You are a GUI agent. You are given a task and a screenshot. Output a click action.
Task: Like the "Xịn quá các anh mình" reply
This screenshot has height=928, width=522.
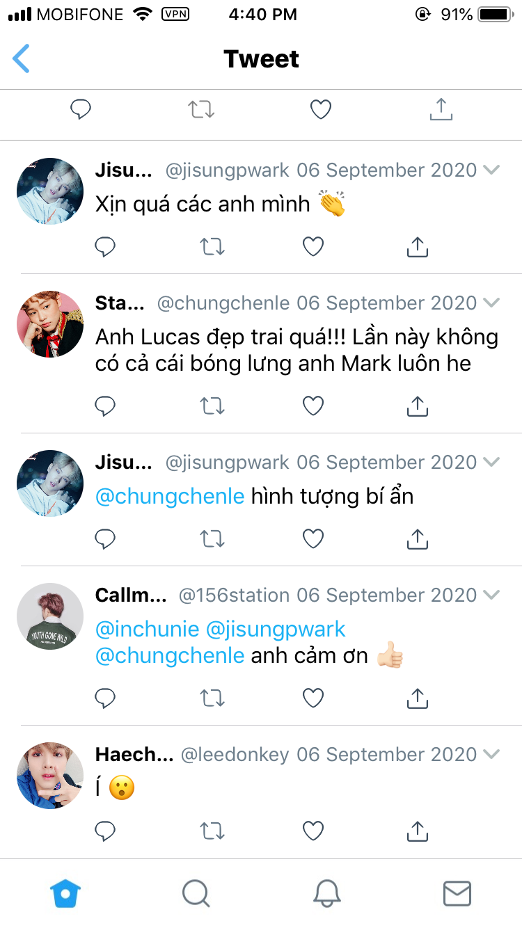pyautogui.click(x=313, y=246)
